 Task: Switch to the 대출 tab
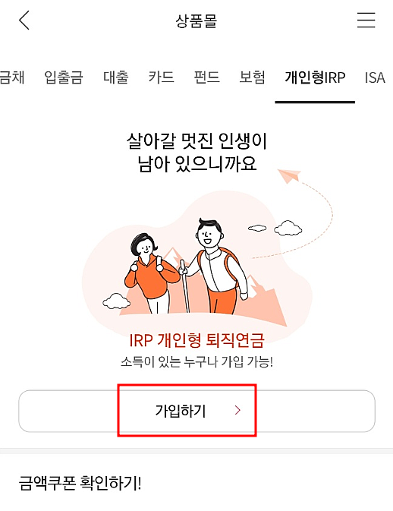(x=115, y=77)
